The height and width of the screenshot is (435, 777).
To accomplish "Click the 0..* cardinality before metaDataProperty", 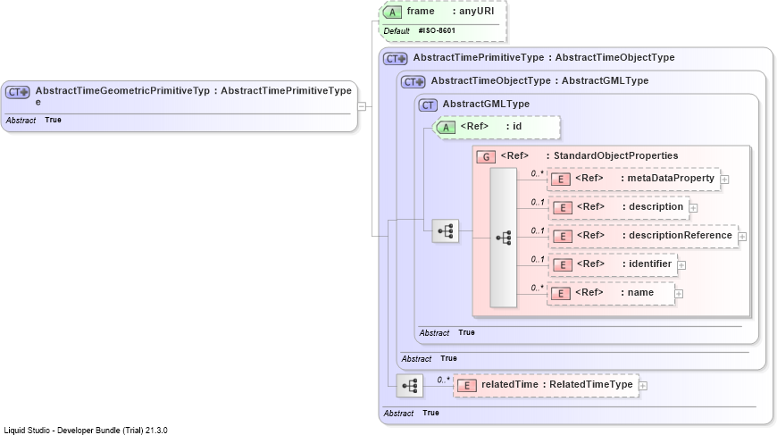I will 537,173.
